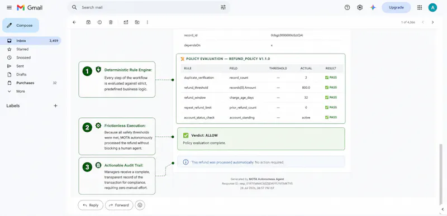Report this email as spam
This screenshot has height=216, width=447.
click(x=99, y=22)
